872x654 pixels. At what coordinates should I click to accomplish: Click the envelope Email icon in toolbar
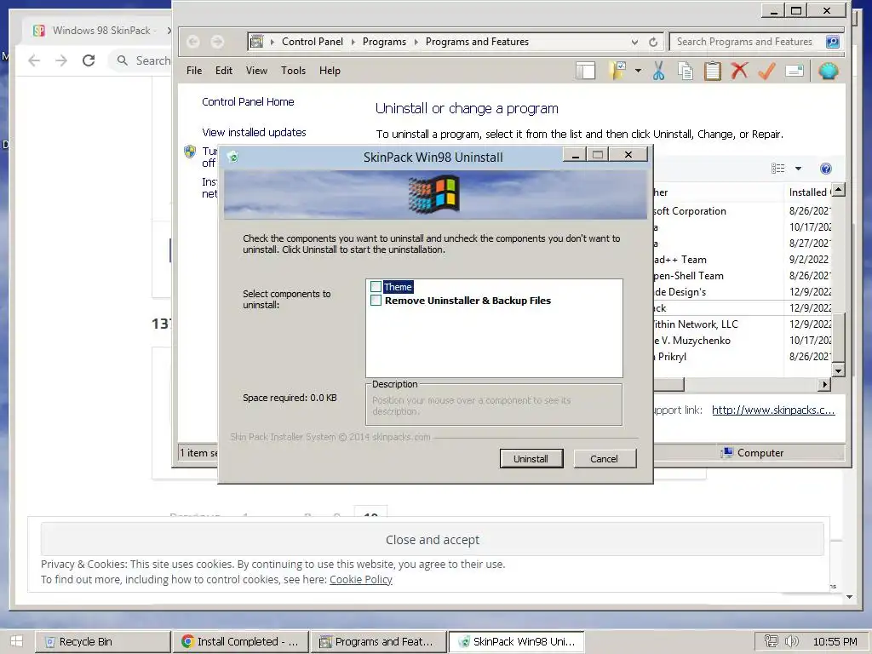[x=795, y=71]
